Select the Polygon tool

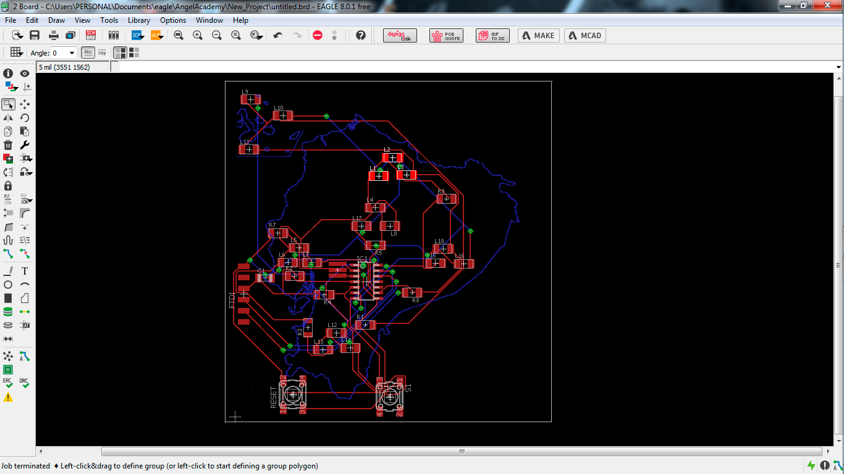pyautogui.click(x=25, y=298)
